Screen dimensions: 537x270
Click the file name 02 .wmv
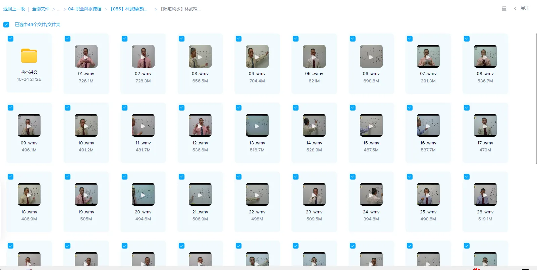143,74
